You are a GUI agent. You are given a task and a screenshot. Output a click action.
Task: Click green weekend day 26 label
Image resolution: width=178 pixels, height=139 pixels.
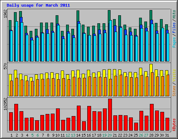(141, 135)
